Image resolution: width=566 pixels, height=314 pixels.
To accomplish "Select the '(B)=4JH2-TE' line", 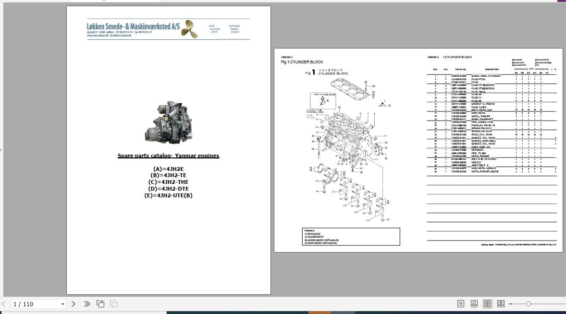I will (x=168, y=176).
